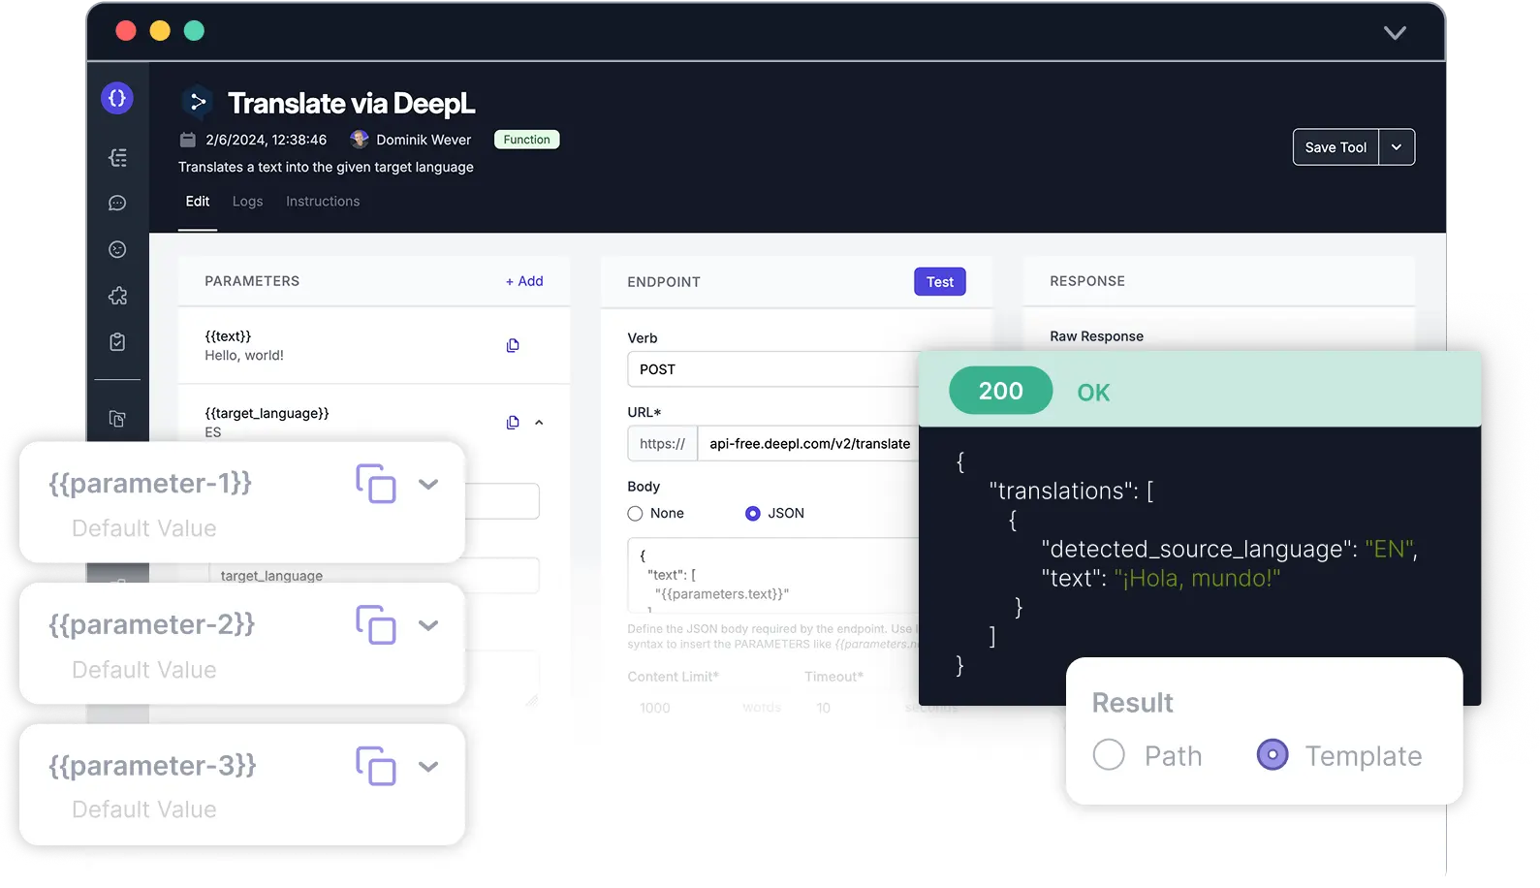Image resolution: width=1540 pixels, height=888 pixels.
Task: Open the list tree icon in sidebar
Action: tap(117, 157)
